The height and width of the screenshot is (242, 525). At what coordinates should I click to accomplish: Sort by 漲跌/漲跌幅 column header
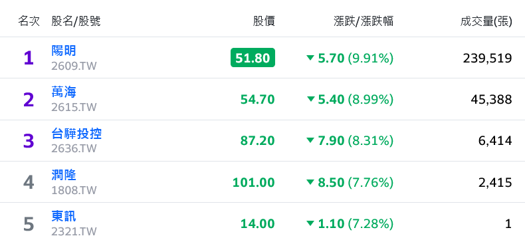click(364, 21)
